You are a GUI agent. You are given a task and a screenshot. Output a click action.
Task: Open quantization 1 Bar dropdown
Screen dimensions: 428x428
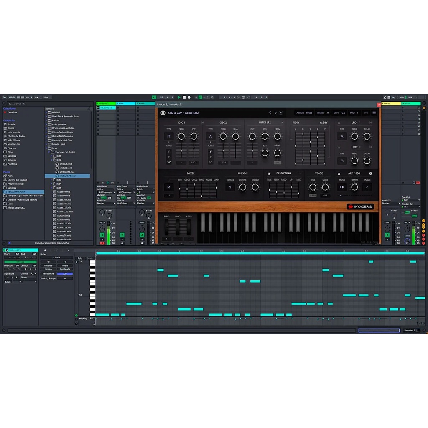point(47,97)
